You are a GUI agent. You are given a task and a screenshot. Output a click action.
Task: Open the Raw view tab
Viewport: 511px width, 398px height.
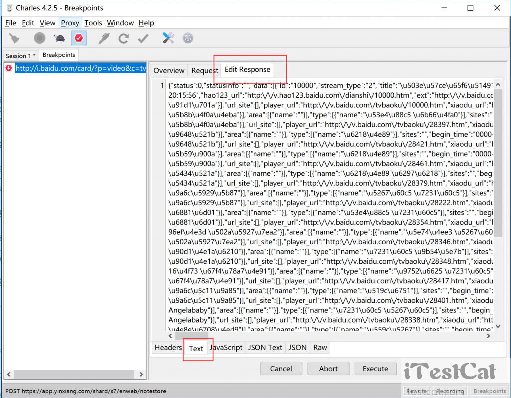tap(320, 348)
